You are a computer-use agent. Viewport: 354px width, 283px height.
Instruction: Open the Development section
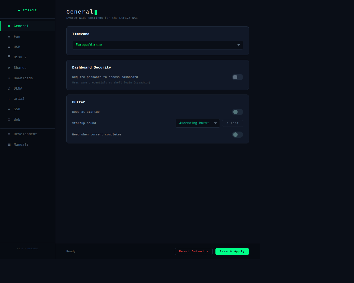click(x=25, y=134)
